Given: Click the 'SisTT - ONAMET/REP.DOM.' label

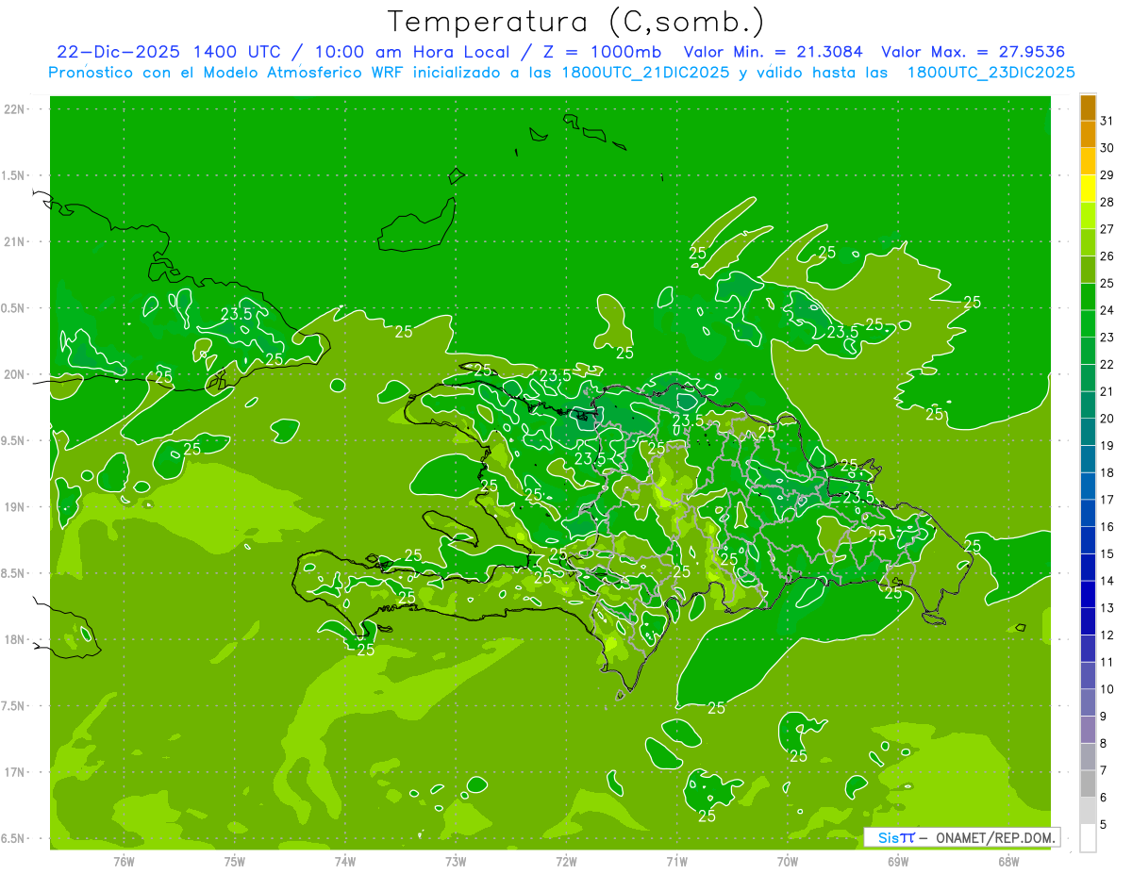Looking at the screenshot, I should pyautogui.click(x=962, y=837).
